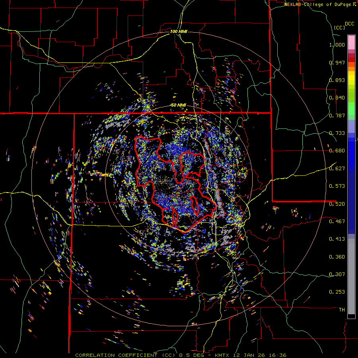The height and width of the screenshot is (358, 358).
Task: Click the 0.840 color scale label
Action: [x=337, y=98]
